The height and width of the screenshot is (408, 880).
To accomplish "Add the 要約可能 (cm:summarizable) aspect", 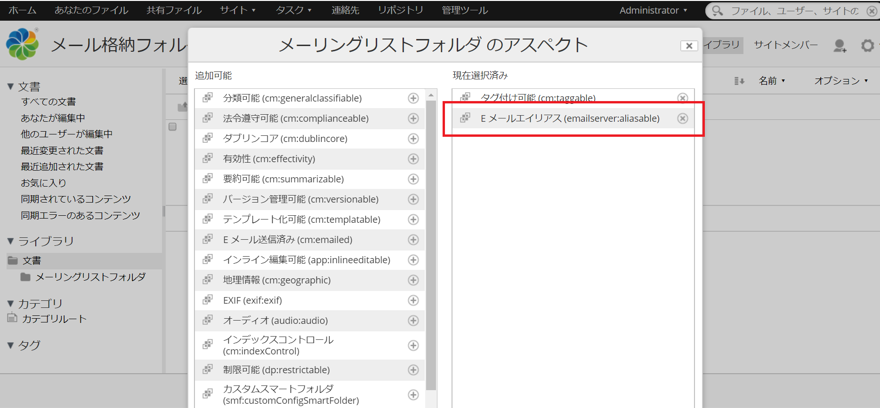I will [x=413, y=179].
